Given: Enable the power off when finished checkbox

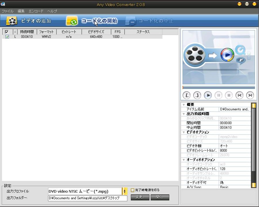Looking at the screenshot, I should pyautogui.click(x=132, y=190).
